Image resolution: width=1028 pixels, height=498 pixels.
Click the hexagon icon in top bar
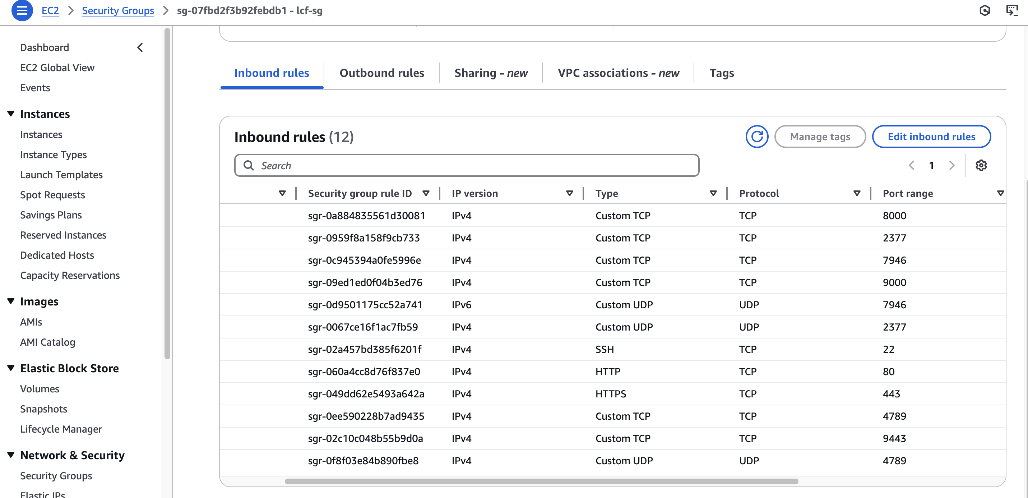coord(985,10)
